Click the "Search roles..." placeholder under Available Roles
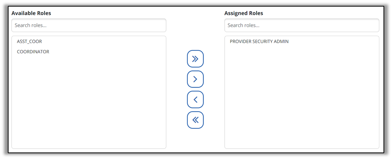Screen dimensions: 392x159 [30, 25]
